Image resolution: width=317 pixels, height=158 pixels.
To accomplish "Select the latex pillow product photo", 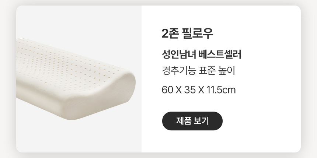I will point(76,79).
